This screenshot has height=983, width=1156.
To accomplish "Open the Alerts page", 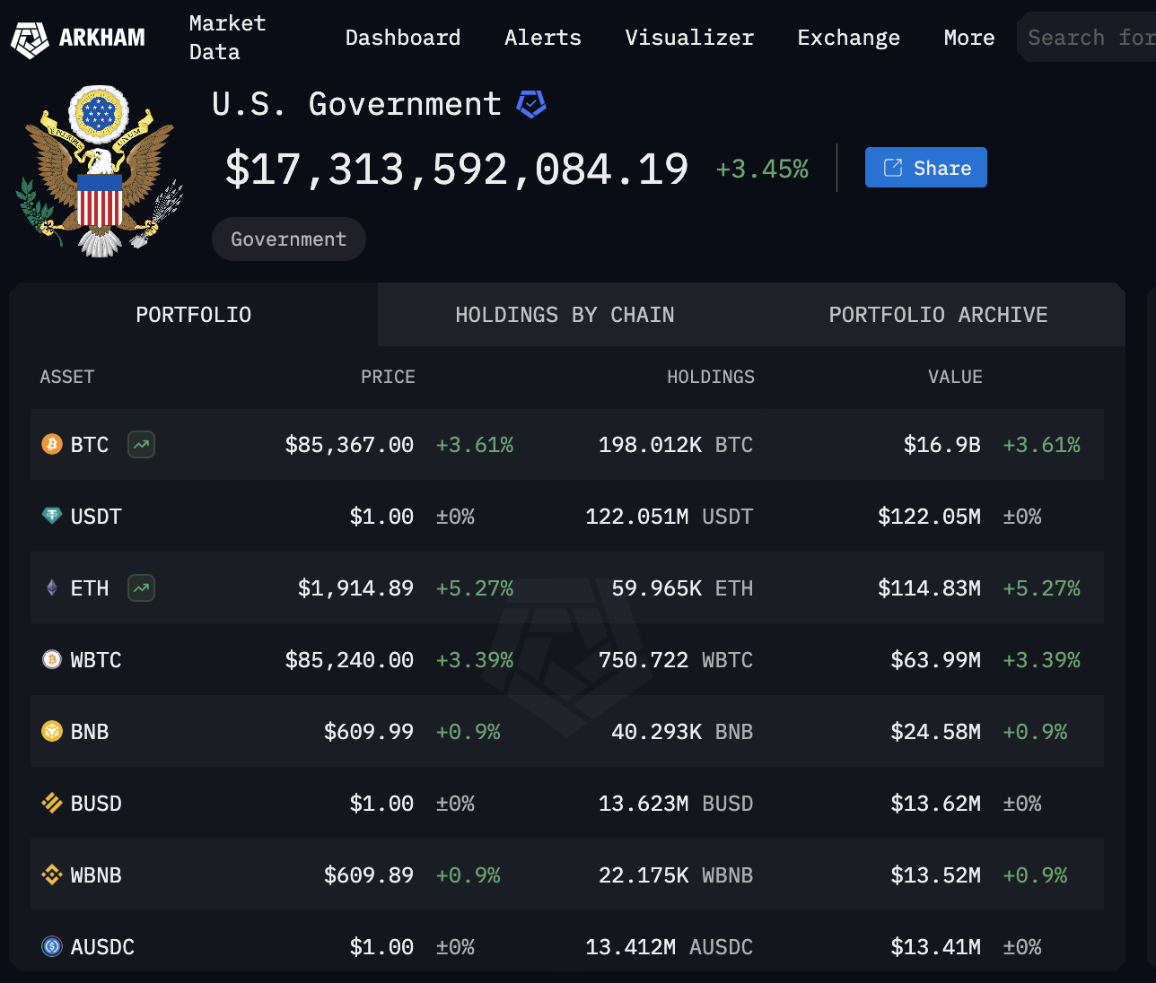I will pos(543,38).
